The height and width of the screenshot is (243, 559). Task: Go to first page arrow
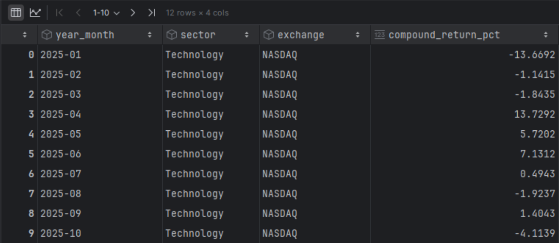point(59,13)
